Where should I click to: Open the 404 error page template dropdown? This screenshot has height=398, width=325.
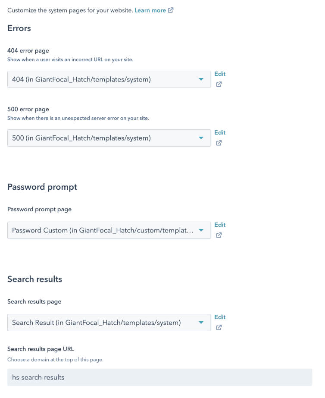[103, 79]
